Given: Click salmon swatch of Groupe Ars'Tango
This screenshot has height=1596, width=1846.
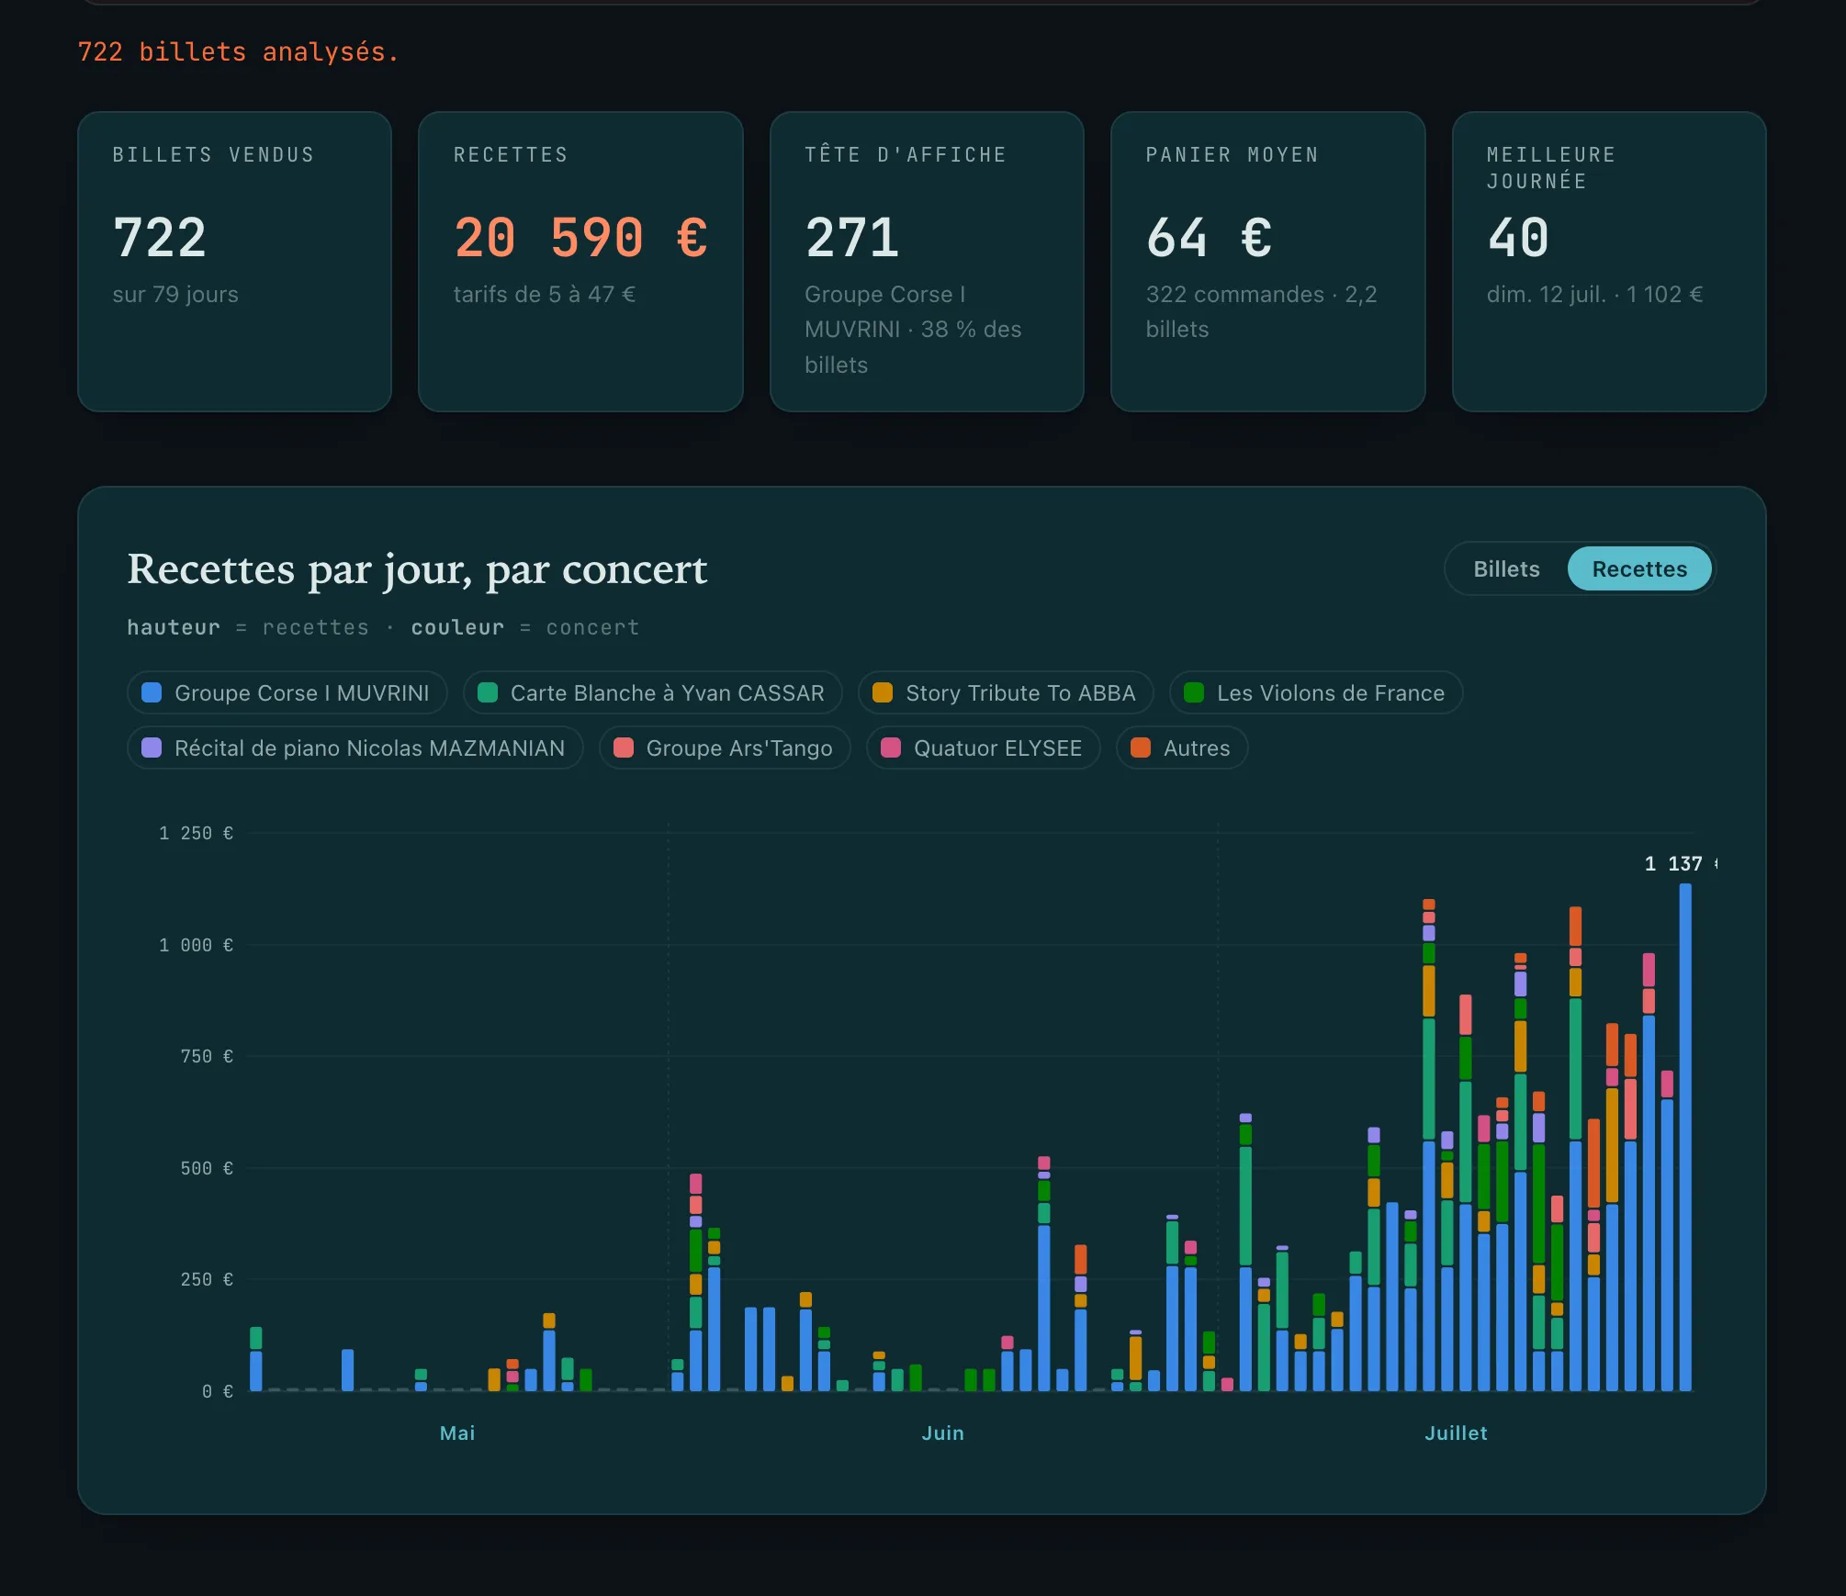Looking at the screenshot, I should click(624, 748).
